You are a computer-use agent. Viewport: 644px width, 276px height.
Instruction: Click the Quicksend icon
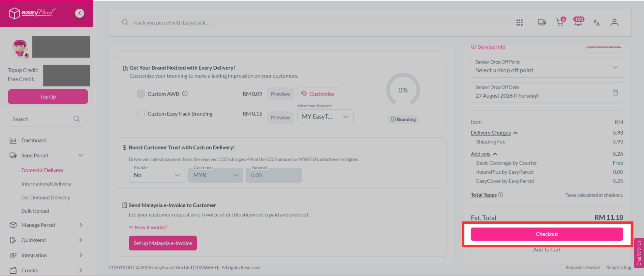point(13,240)
